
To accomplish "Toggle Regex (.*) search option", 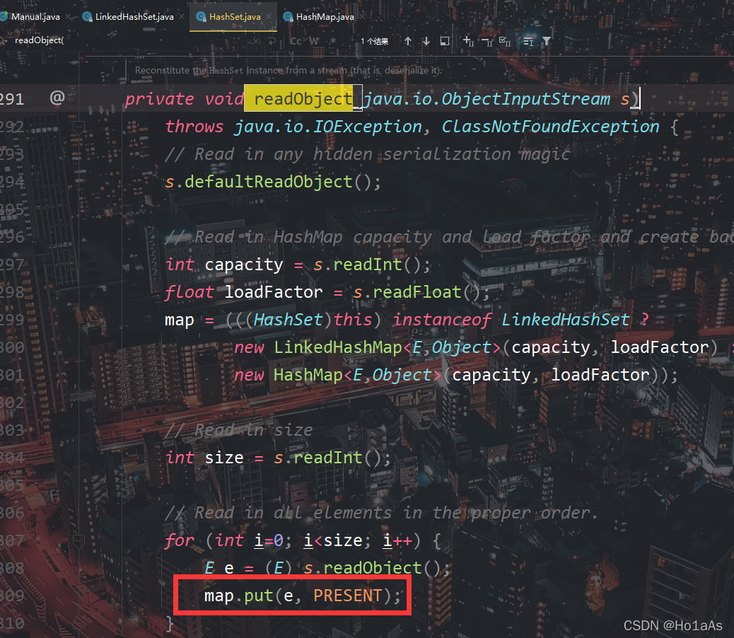I will coord(333,41).
